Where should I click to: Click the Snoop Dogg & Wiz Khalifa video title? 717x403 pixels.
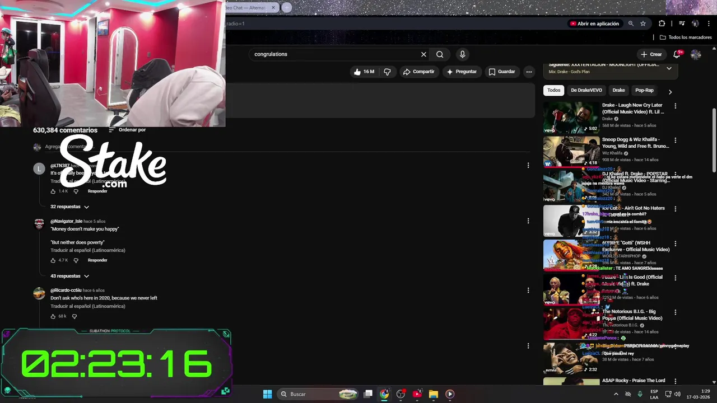click(x=635, y=143)
